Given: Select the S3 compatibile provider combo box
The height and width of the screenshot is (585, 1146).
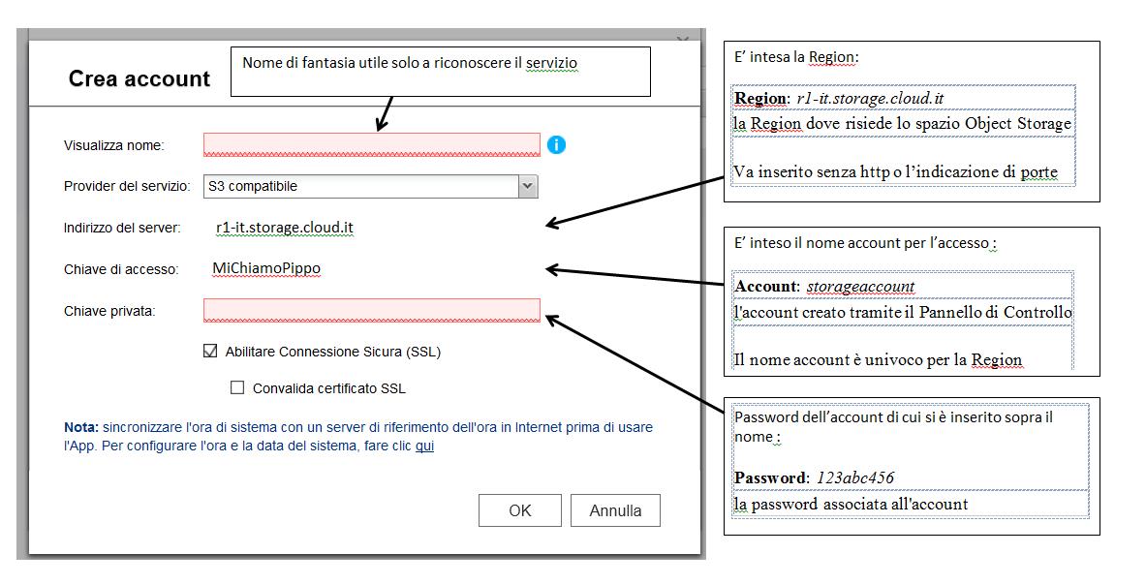Looking at the screenshot, I should 360,186.
